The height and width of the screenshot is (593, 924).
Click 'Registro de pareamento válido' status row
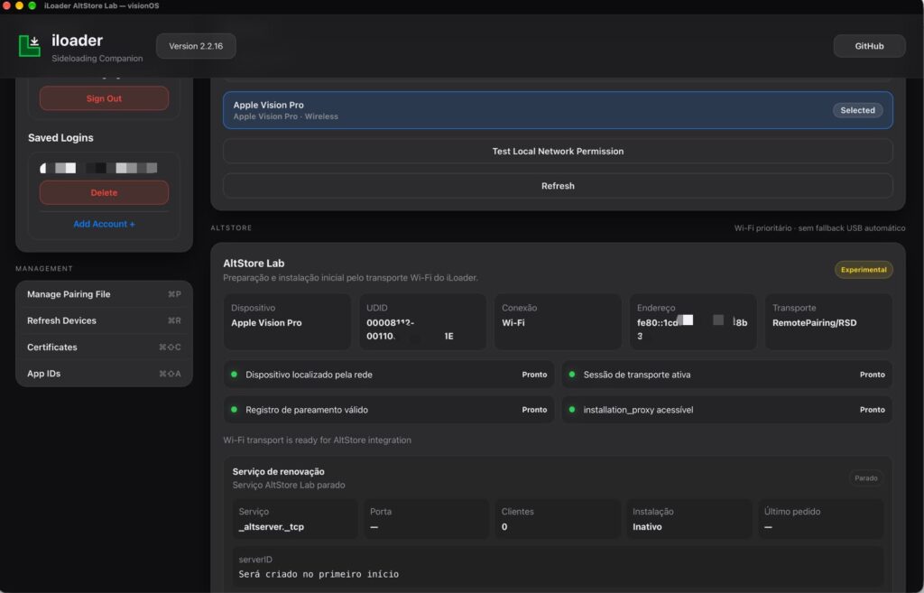click(x=388, y=410)
